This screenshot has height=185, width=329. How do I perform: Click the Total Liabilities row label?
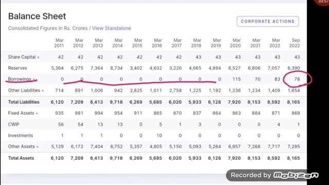pos(24,102)
